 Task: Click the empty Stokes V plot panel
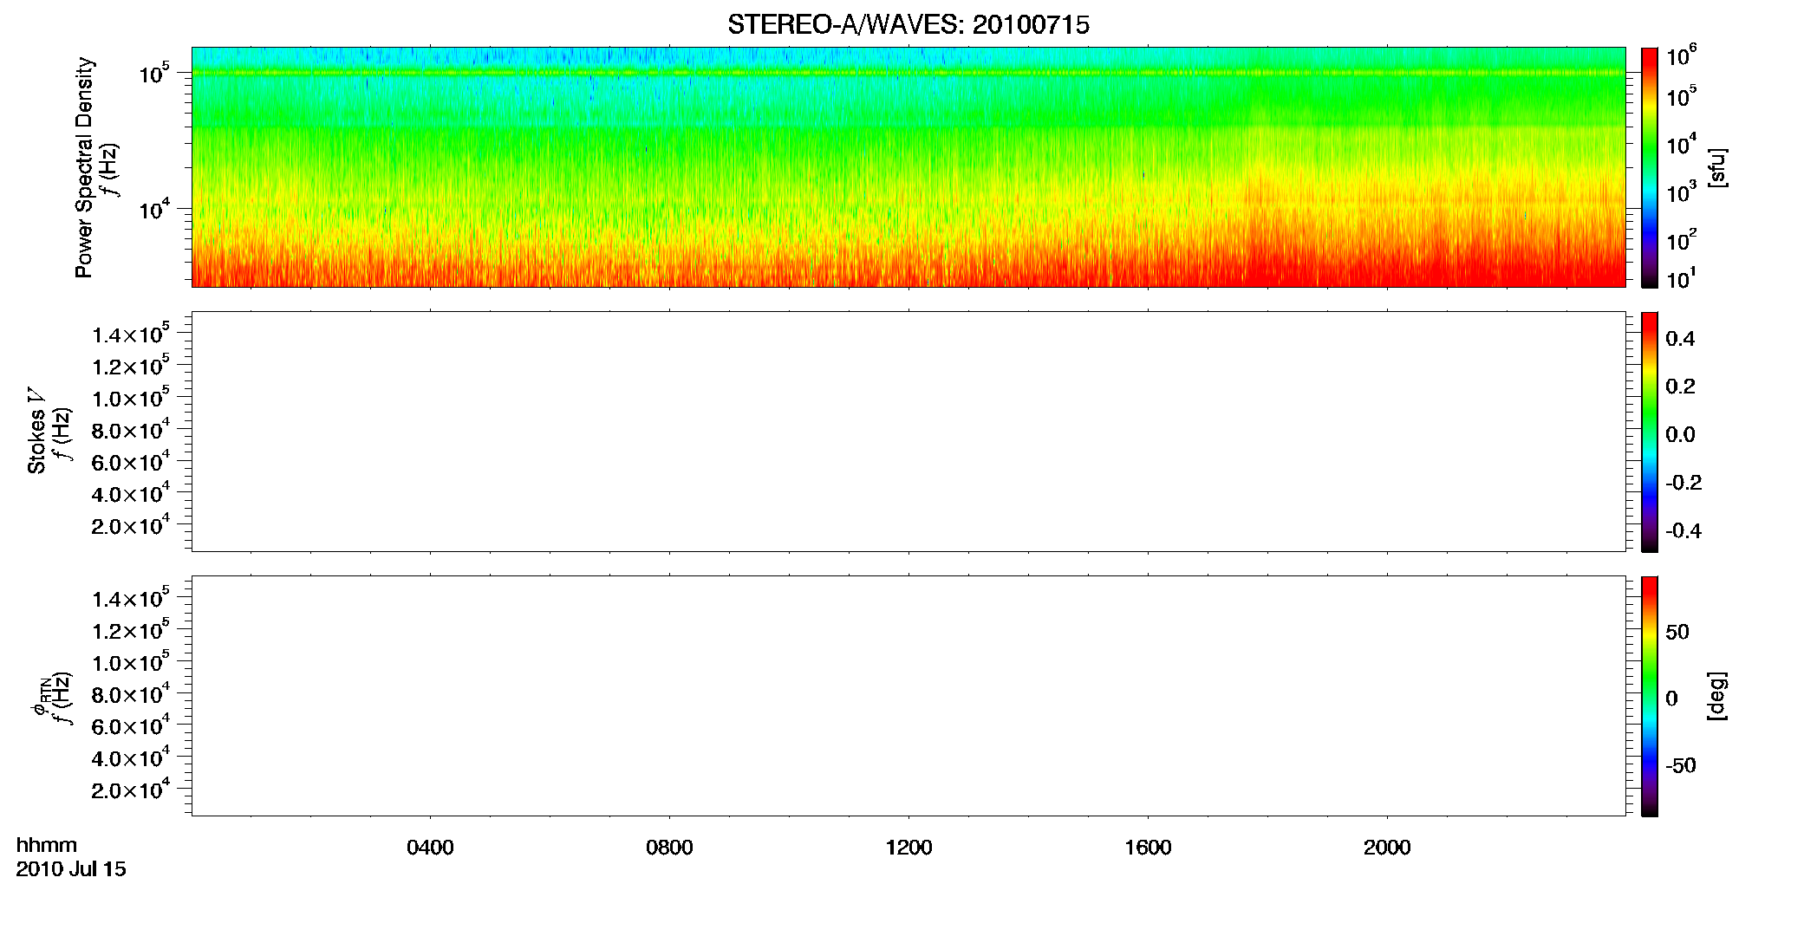908,432
